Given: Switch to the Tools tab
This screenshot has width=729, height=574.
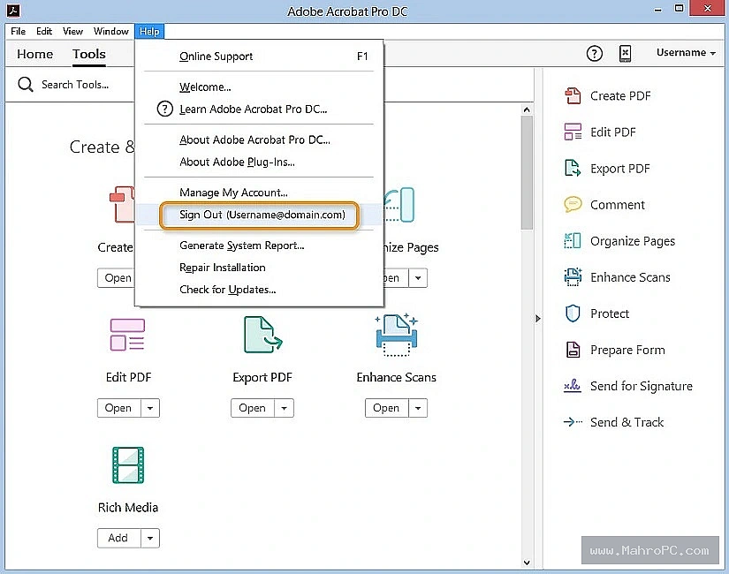Looking at the screenshot, I should click(88, 54).
